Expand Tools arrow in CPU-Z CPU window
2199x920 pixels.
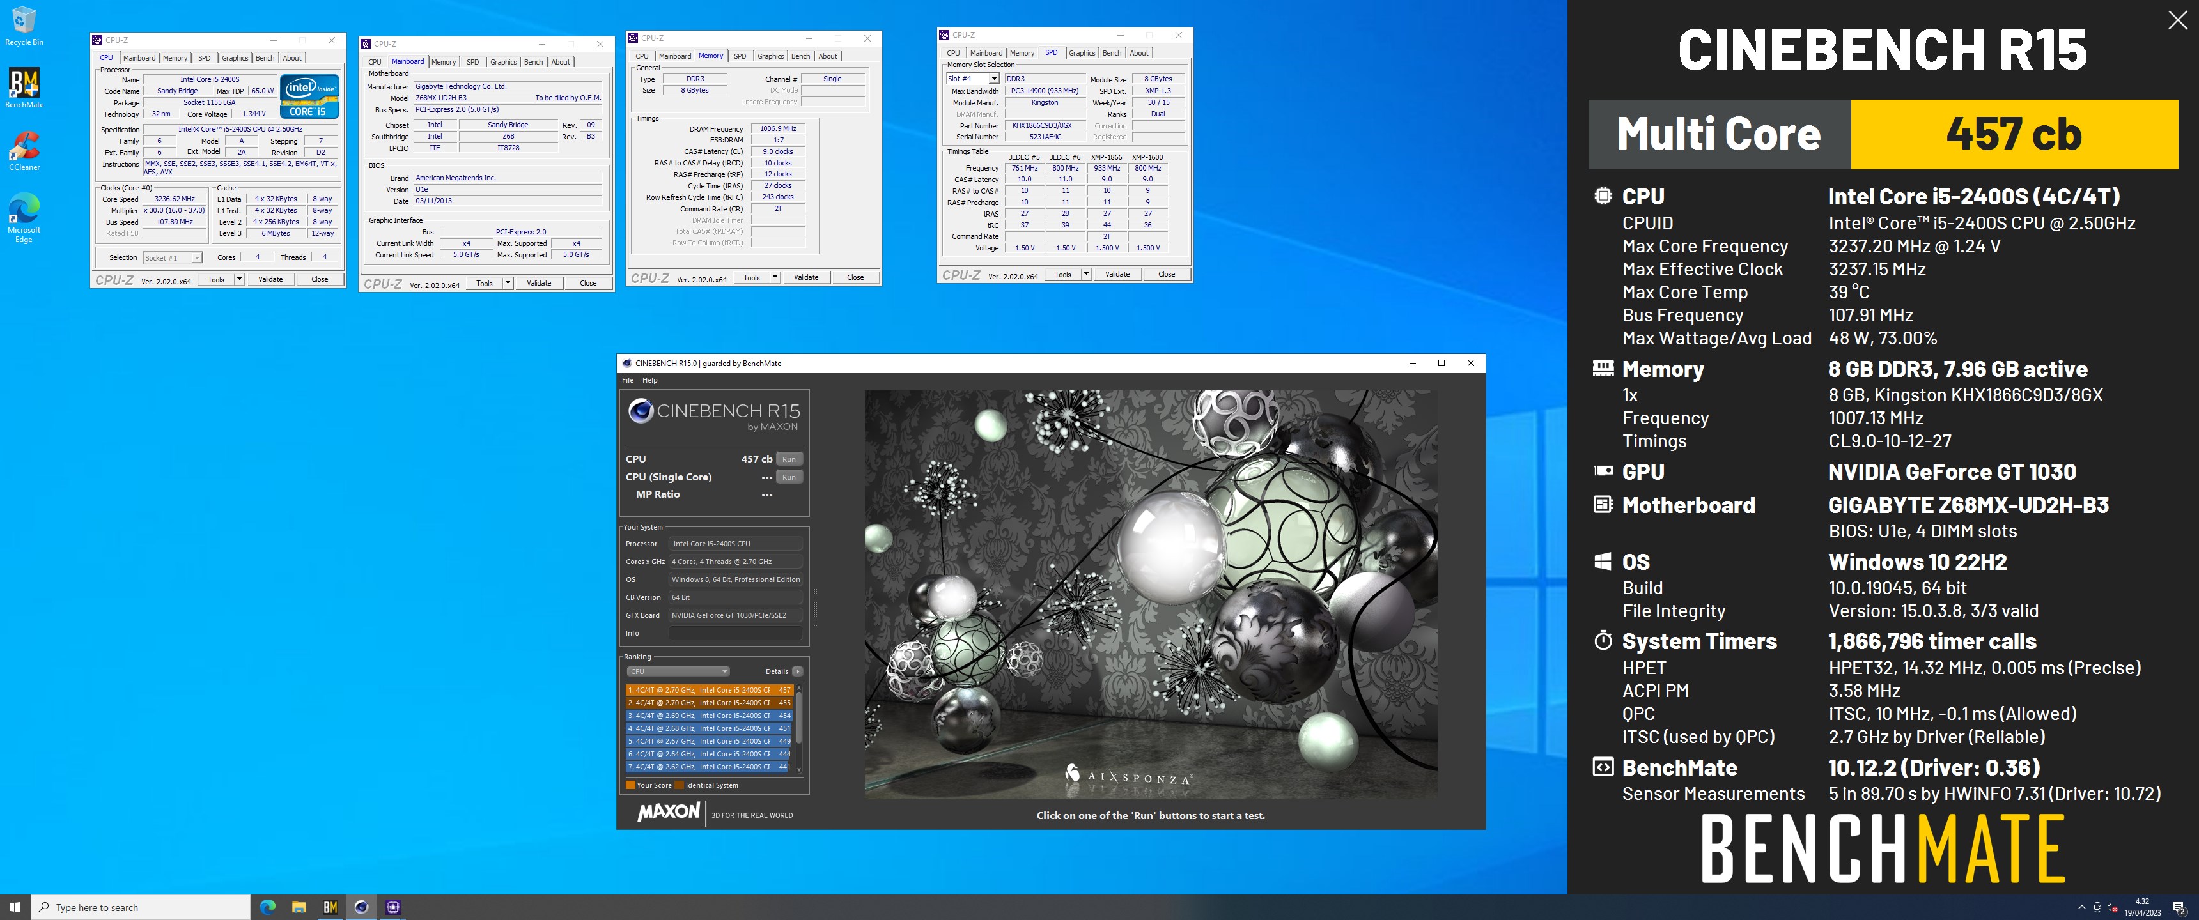click(x=239, y=279)
